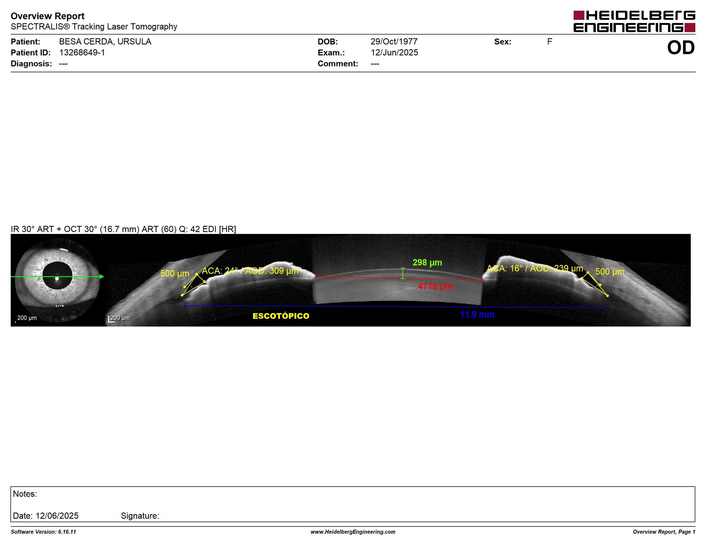706x546 pixels.
Task: Click the 'Signature:' field
Action: coord(140,515)
